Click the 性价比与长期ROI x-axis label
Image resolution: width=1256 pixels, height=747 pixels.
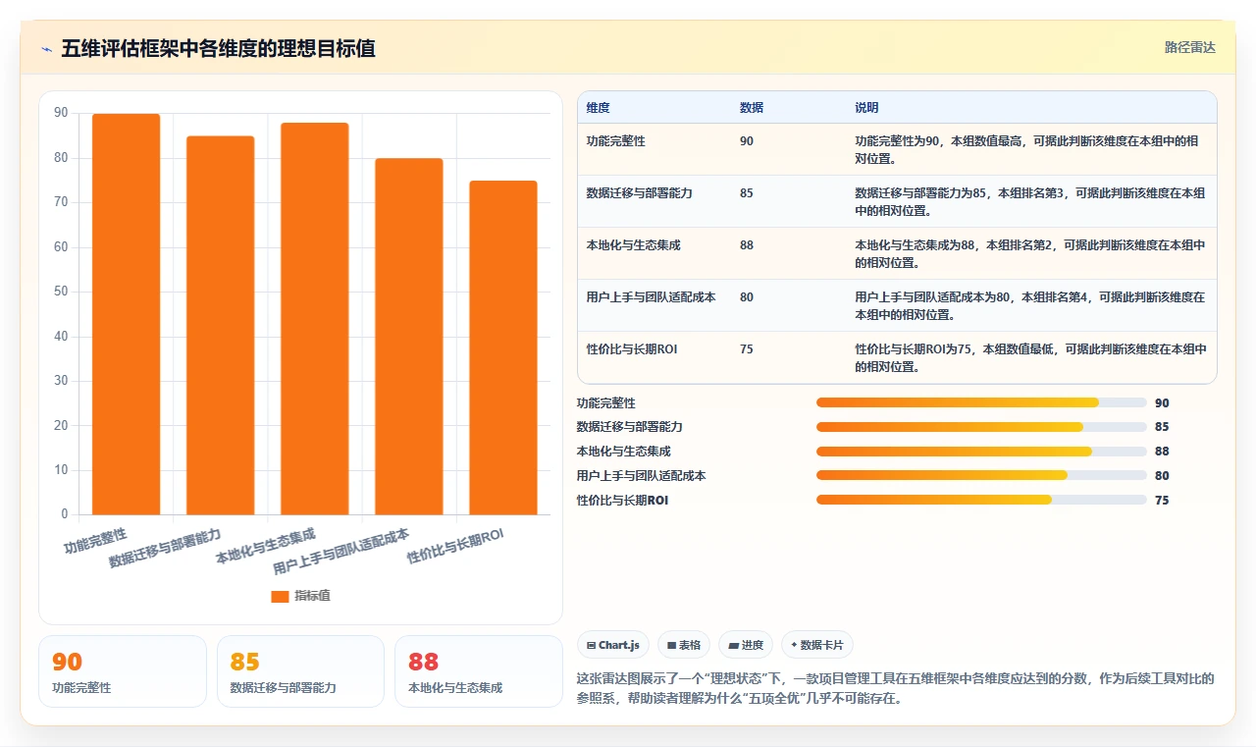455,546
